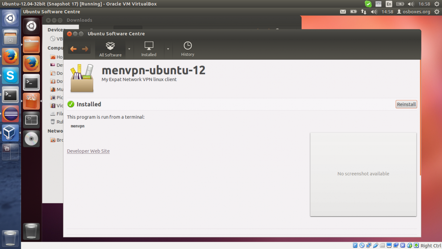
Task: Open volume indicator next to 16:58 clock
Action: [411, 4]
